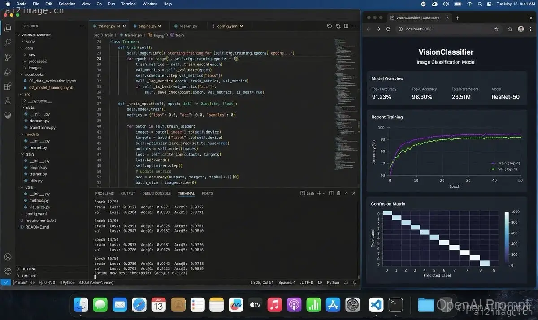Screen dimensions: 538x320
Task: Click the Python language mode in status bar
Action: tap(333, 283)
